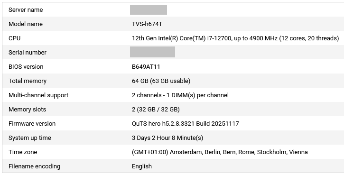Click the BIOS version label
Screen dimensions: 344x175
[x=26, y=67]
